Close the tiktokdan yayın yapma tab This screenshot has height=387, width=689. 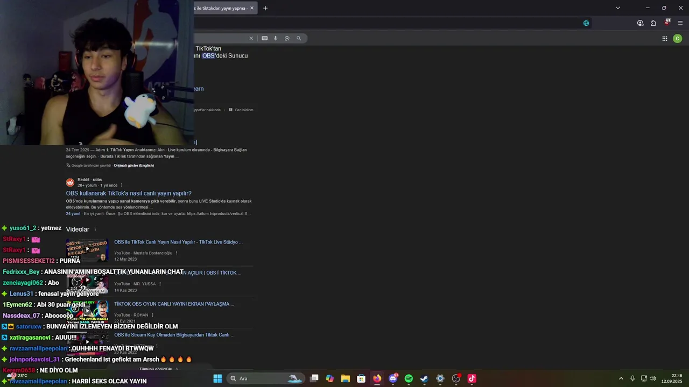[x=252, y=8]
